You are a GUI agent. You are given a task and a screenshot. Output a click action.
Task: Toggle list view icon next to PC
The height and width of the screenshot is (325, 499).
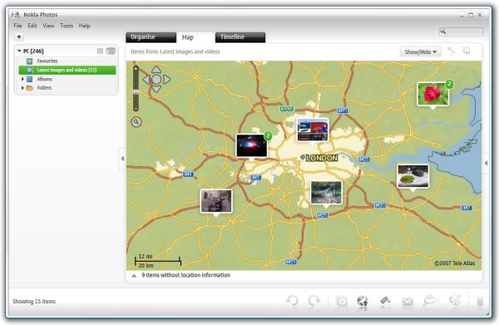(100, 51)
